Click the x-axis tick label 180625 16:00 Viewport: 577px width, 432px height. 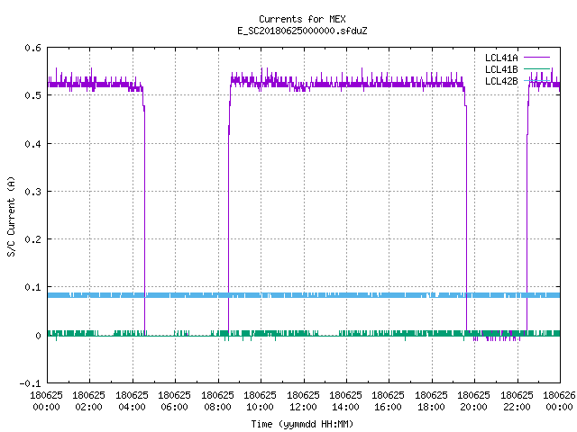tap(389, 401)
